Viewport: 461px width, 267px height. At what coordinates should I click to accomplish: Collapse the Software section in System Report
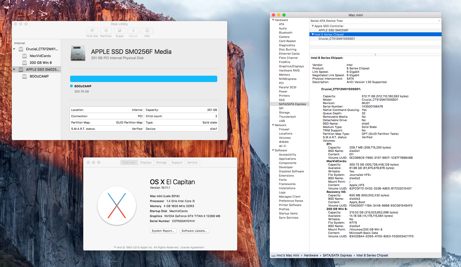click(x=273, y=150)
